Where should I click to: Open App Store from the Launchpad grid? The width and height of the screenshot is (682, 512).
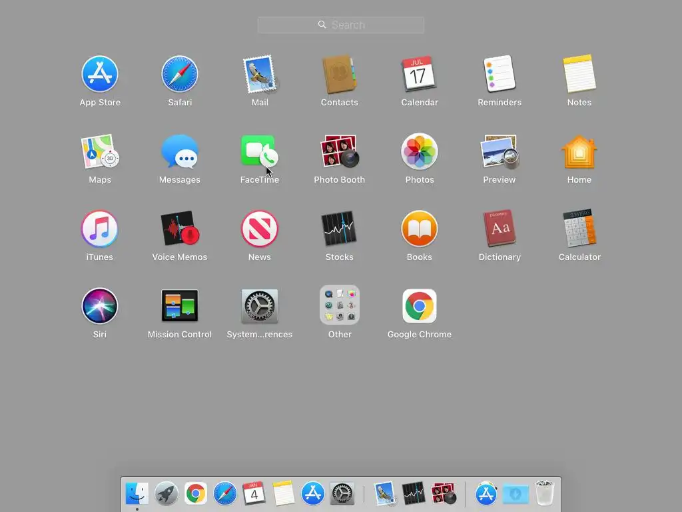(x=100, y=74)
